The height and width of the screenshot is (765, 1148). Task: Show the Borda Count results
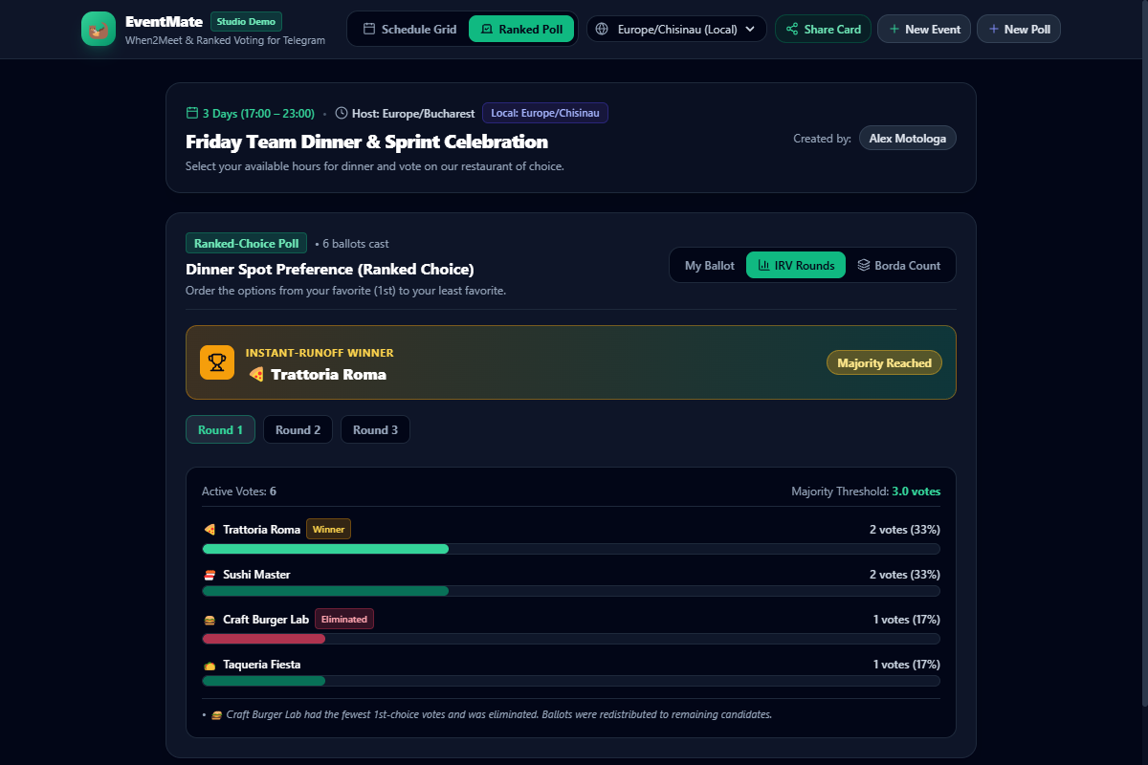pyautogui.click(x=898, y=266)
